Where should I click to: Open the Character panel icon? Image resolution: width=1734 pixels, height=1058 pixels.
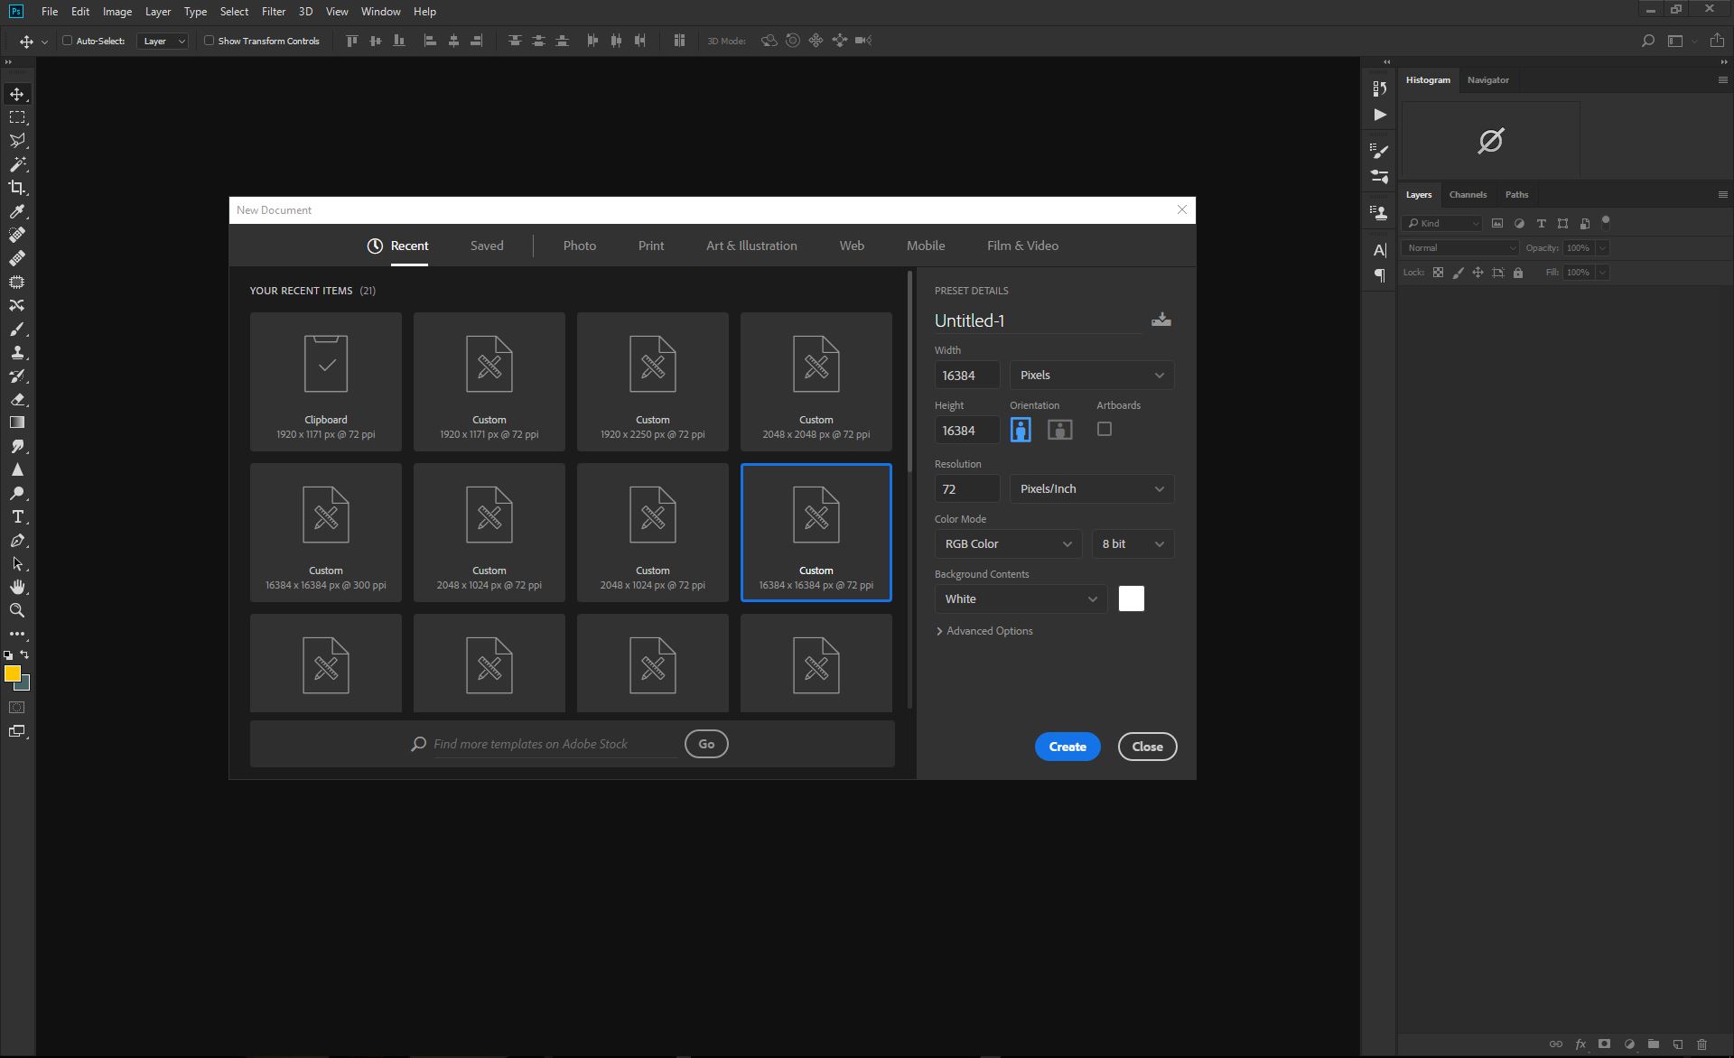(1379, 250)
